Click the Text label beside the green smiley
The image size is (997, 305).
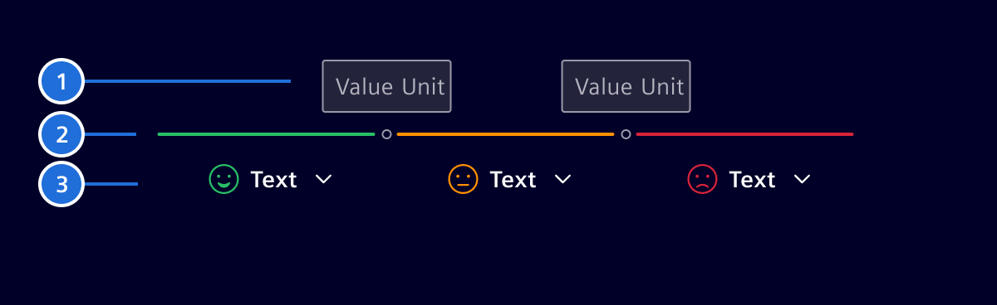[274, 180]
